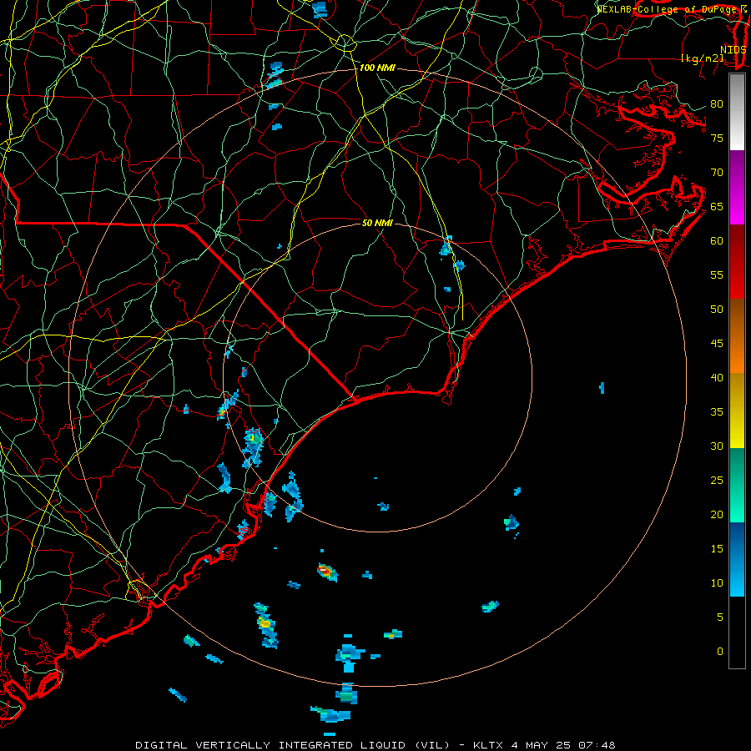Click the 60 value on the color scale

tap(717, 241)
